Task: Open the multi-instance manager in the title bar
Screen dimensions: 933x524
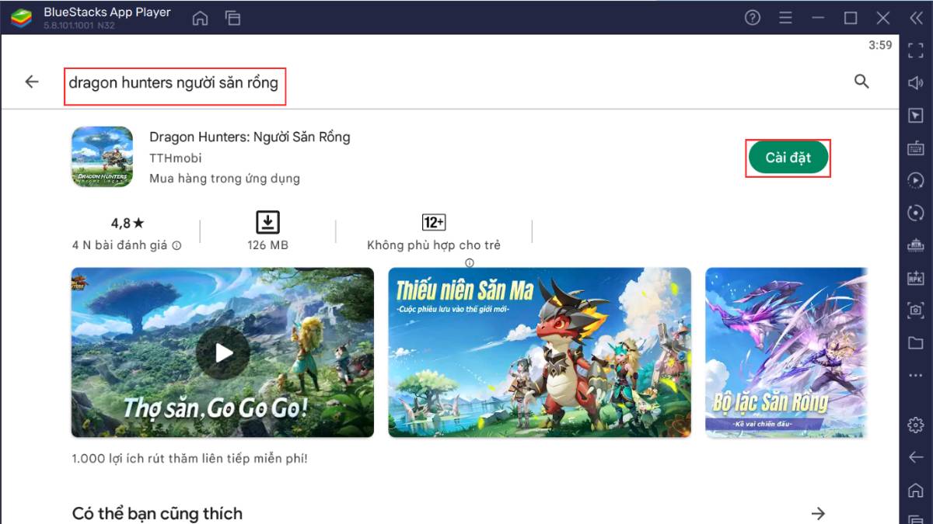Action: coord(232,17)
